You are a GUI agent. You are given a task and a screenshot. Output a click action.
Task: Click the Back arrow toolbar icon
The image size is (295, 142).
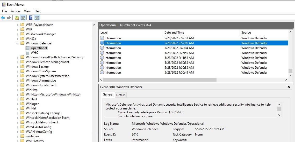[x=3, y=18]
